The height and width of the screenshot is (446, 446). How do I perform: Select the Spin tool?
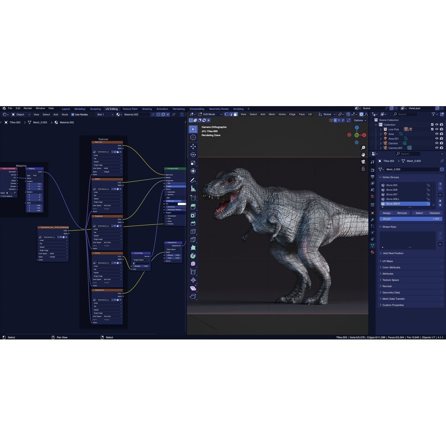[193, 256]
